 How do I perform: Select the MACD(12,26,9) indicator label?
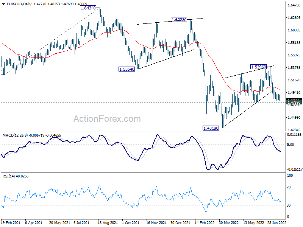click(16, 135)
